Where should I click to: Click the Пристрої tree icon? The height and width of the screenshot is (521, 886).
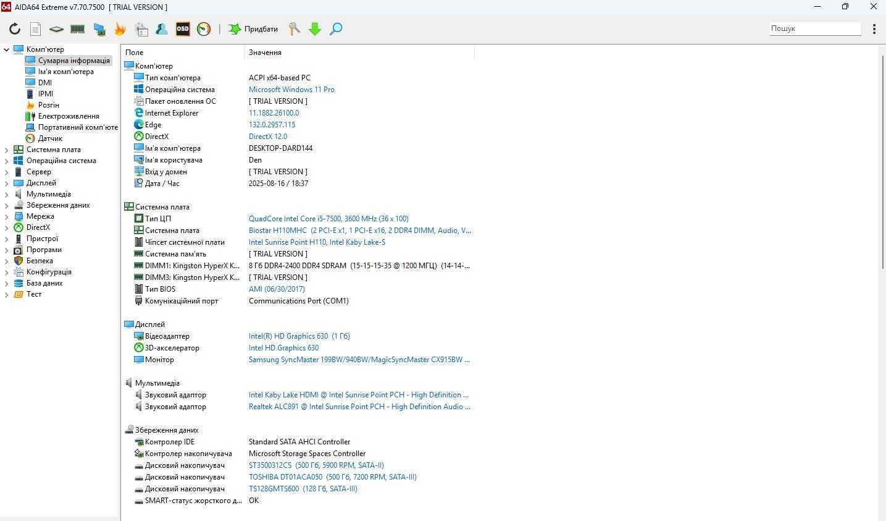[x=19, y=239]
